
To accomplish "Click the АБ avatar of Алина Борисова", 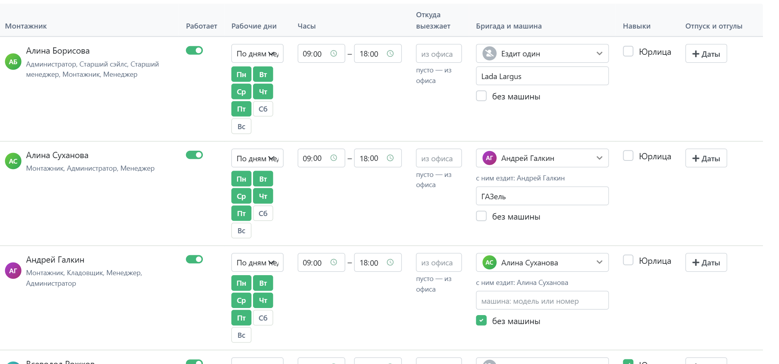I will coord(13,62).
